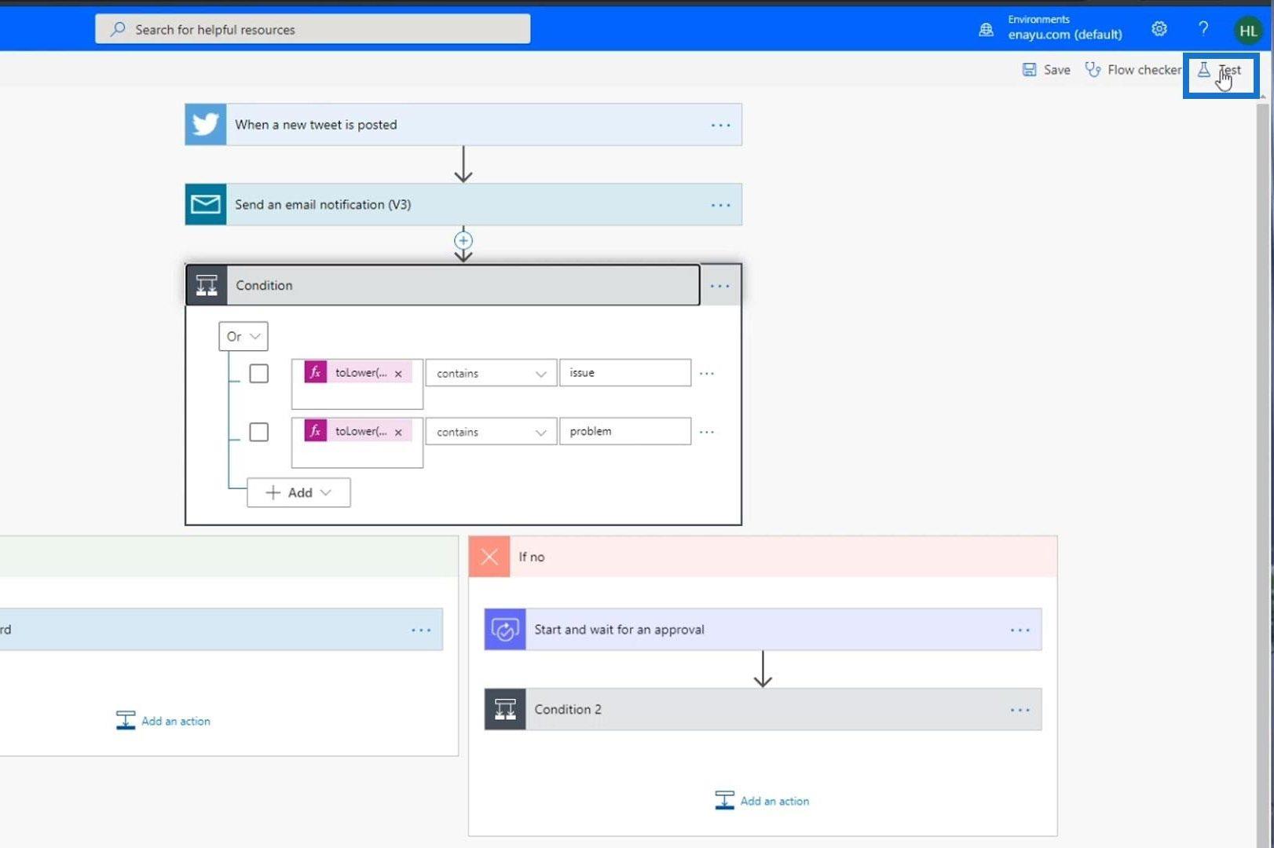Open menu for Send an email notification
The height and width of the screenshot is (848, 1274).
[x=720, y=206]
